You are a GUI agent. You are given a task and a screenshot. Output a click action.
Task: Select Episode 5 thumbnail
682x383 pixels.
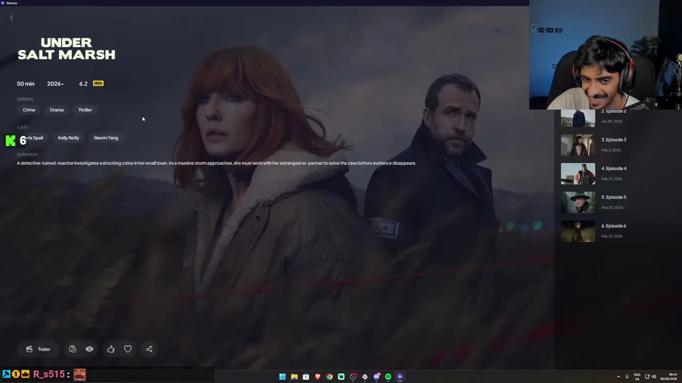(x=578, y=202)
